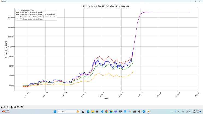Viewport: 203px width, 114px height.
Task: Open File Explorer from the taskbar
Action: (x=92, y=112)
